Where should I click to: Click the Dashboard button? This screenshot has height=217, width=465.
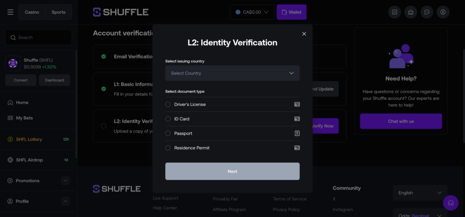[54, 80]
